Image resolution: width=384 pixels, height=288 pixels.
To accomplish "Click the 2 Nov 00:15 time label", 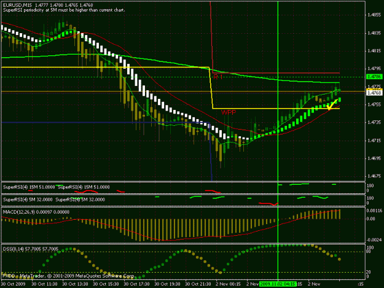I will (228, 284).
